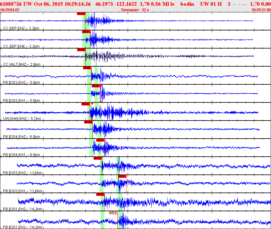Click the iS 1 pick on PB B204 EH1
The width and height of the screenshot is (271, 229).
tap(100, 140)
